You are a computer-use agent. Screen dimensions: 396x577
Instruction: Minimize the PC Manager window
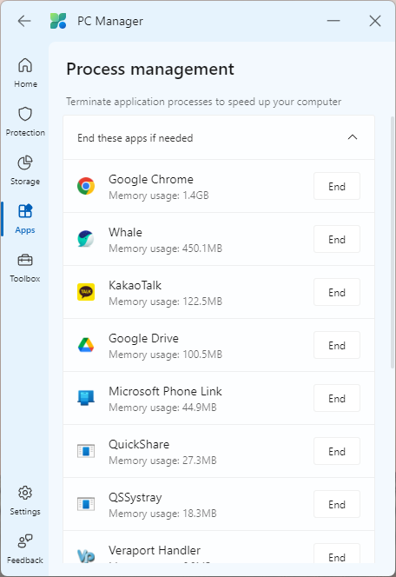(x=333, y=21)
